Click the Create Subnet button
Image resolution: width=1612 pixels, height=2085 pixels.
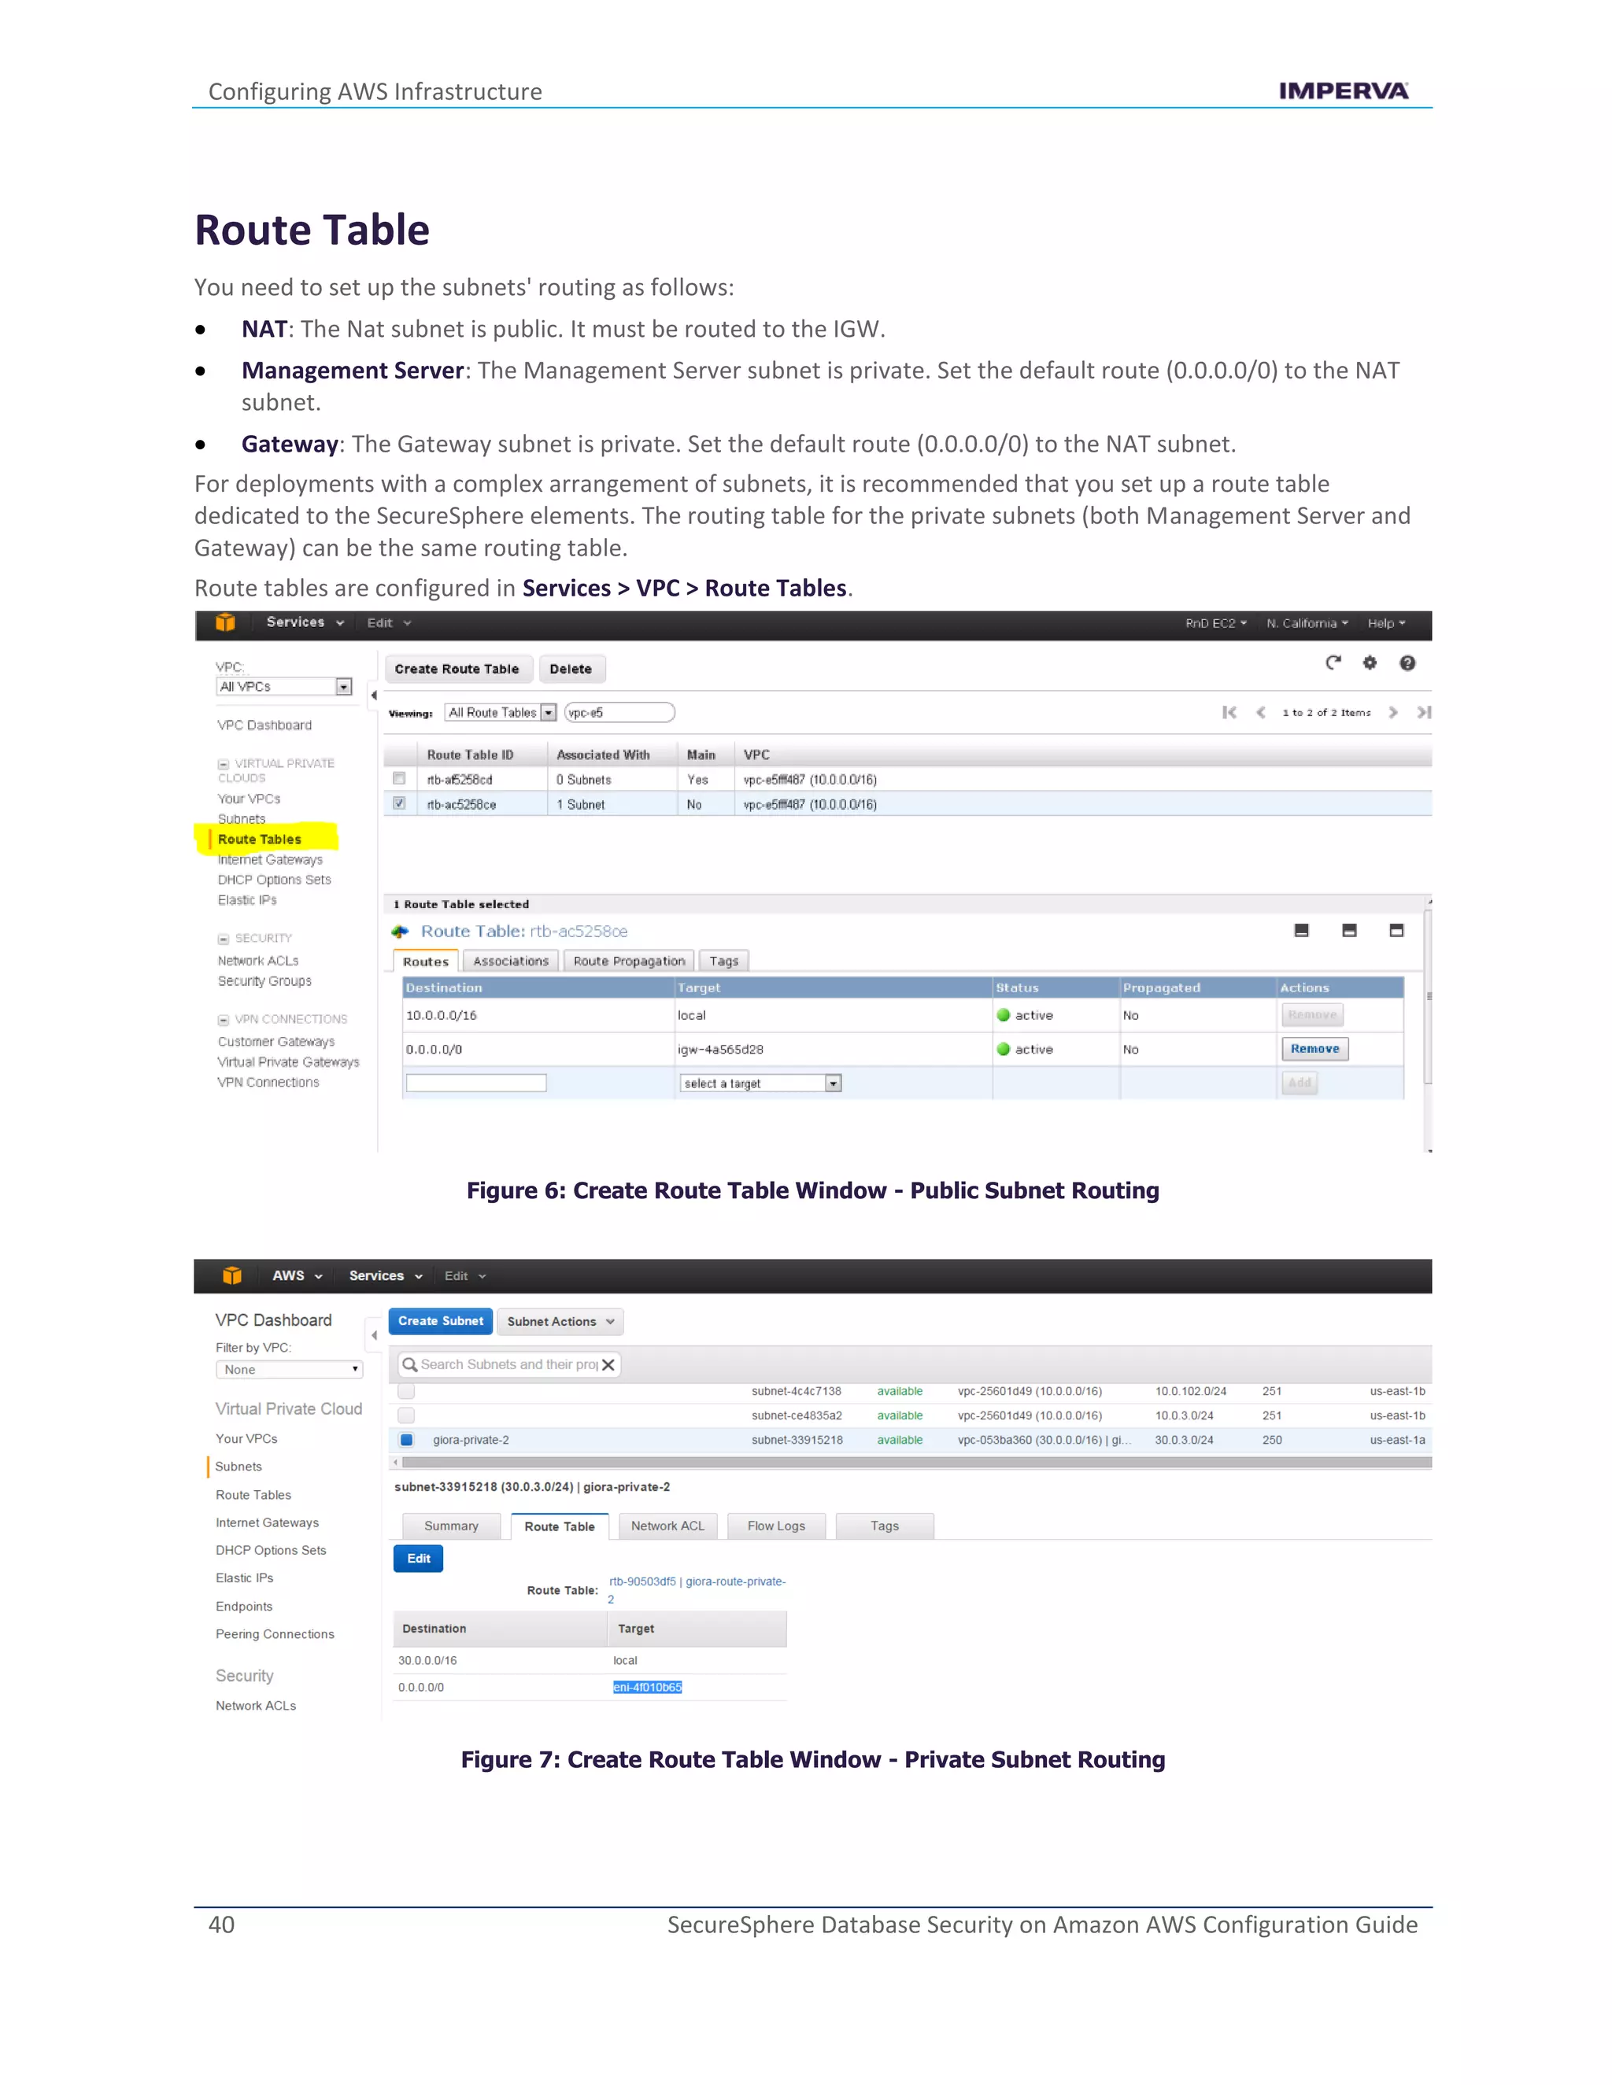point(442,1321)
